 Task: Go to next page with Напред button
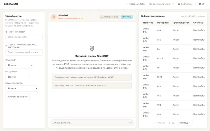185,123
